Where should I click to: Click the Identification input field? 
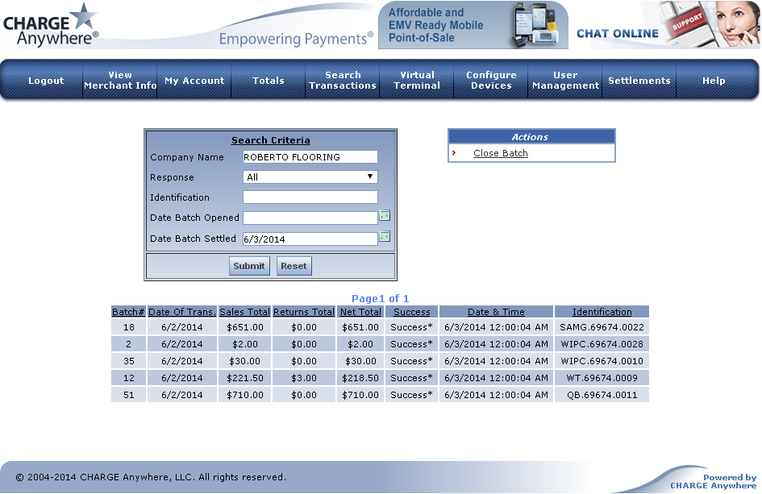[310, 197]
